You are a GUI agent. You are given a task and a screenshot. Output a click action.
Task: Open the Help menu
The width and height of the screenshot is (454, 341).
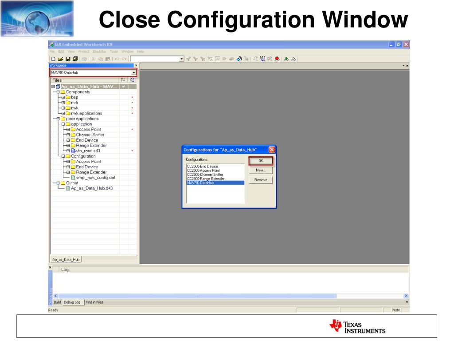click(x=141, y=52)
